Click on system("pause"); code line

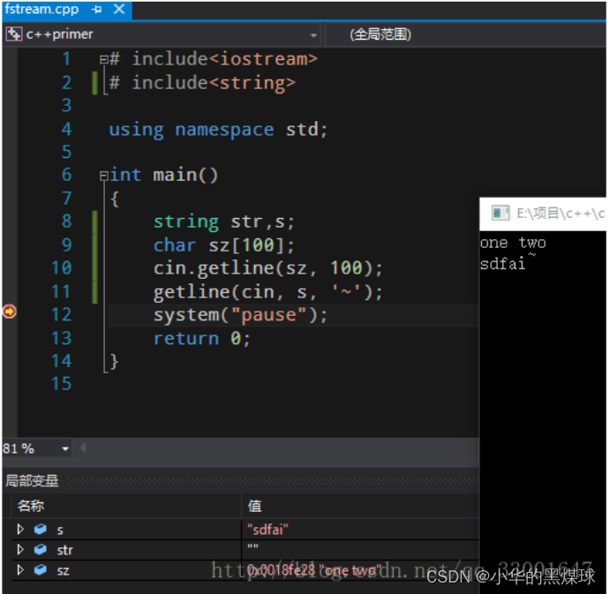coord(240,315)
